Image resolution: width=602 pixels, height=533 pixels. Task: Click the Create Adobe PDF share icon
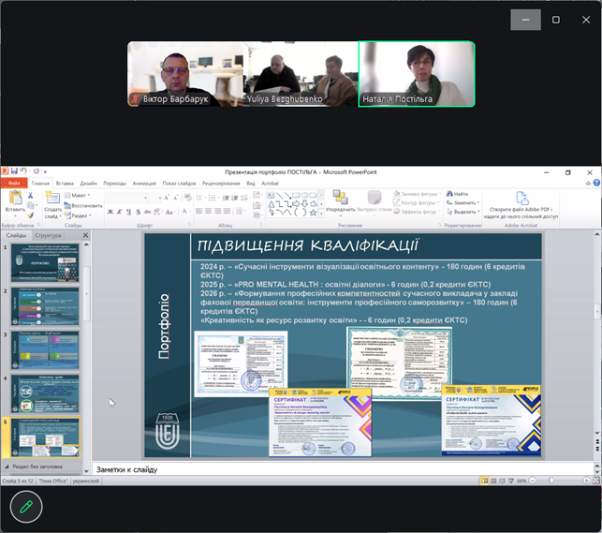click(522, 199)
